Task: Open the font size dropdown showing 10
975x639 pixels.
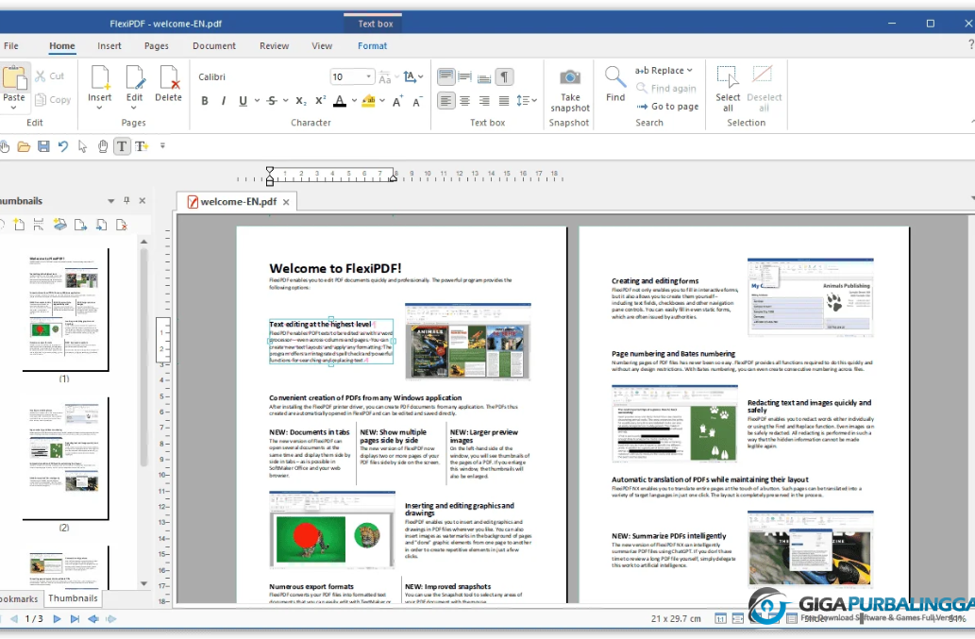Action: (x=368, y=77)
